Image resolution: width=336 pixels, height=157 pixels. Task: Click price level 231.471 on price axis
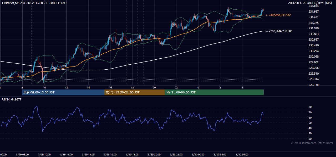point(313,17)
